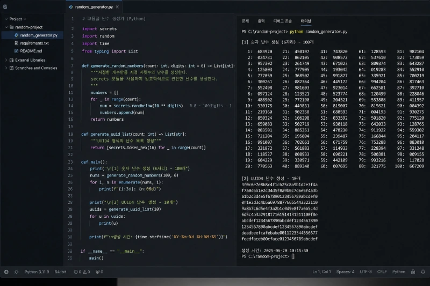Image resolution: width=430 pixels, height=286 pixels.
Task: Click the warnings triangle icon in the status bar
Action: [85, 272]
